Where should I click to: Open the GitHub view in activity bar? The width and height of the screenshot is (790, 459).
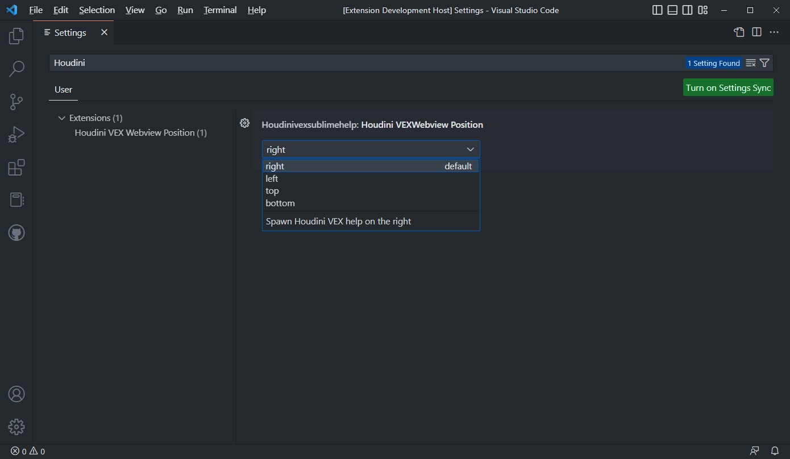pyautogui.click(x=16, y=233)
